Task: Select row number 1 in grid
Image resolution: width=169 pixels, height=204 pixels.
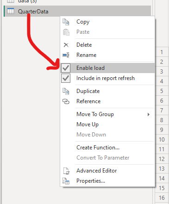Action: click(162, 52)
